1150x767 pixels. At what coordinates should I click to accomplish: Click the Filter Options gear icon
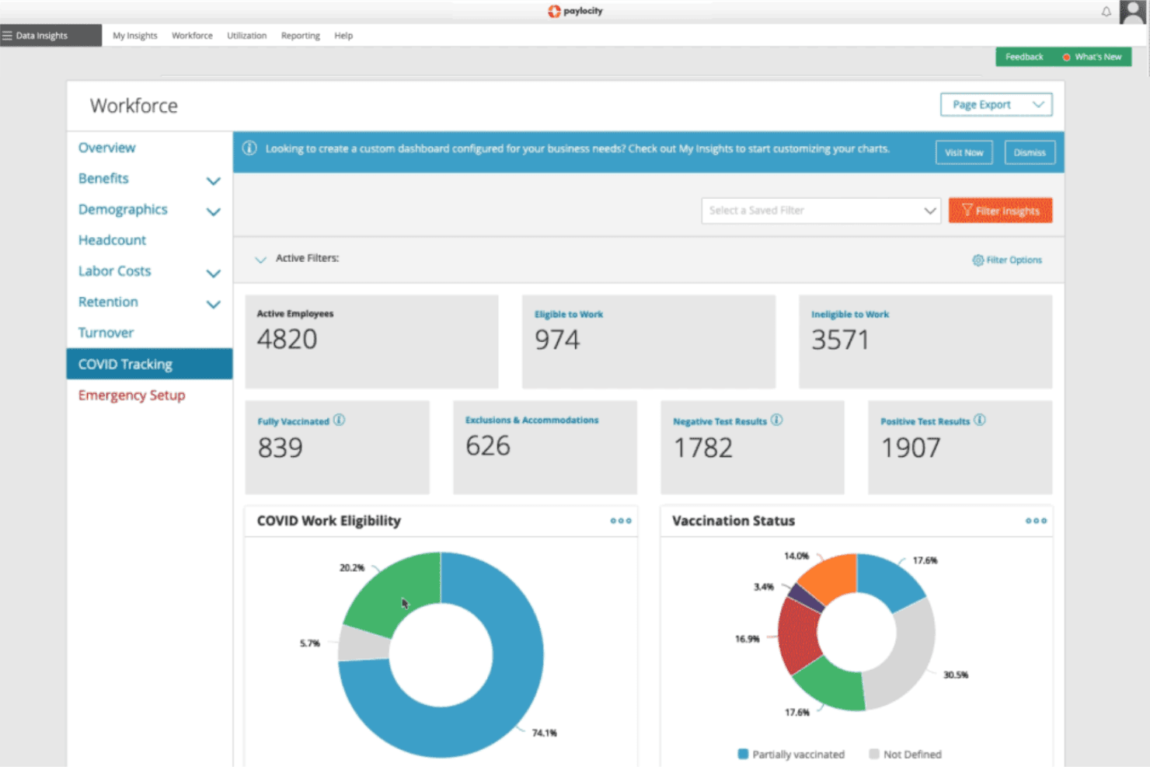point(977,260)
